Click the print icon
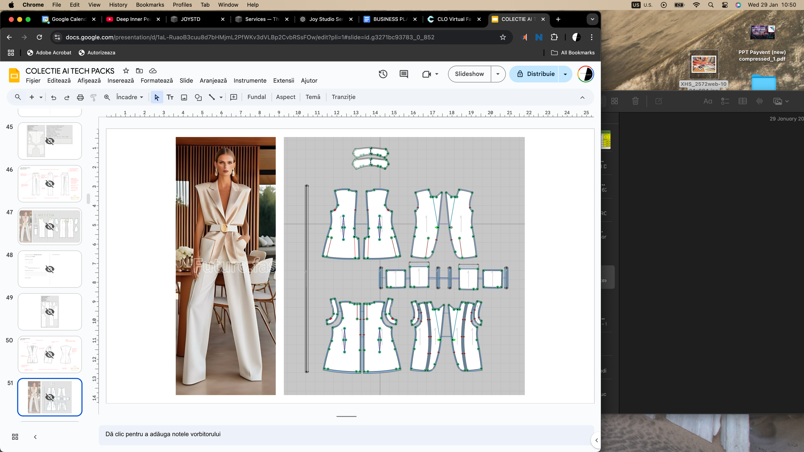The width and height of the screenshot is (804, 452). point(80,97)
